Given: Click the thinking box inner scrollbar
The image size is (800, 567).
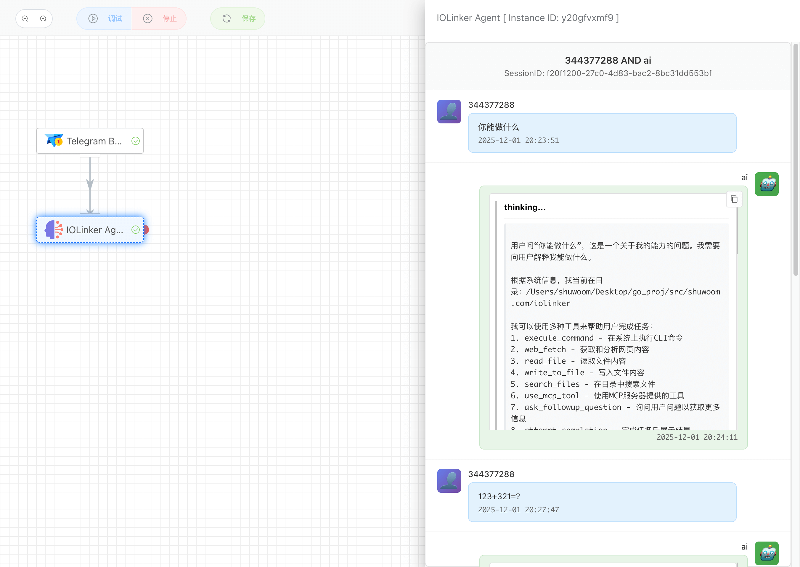Looking at the screenshot, I should coord(737,231).
